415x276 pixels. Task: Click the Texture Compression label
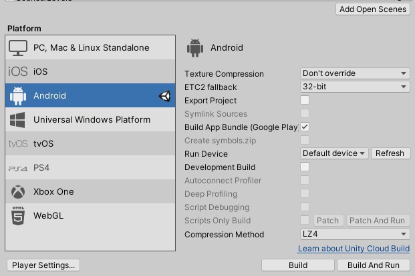coord(224,74)
